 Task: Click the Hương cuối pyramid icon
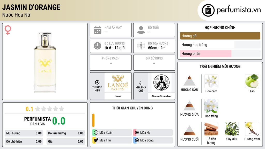[189, 130]
